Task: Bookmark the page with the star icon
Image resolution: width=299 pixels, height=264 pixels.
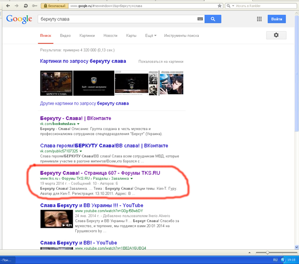Action: click(220, 5)
